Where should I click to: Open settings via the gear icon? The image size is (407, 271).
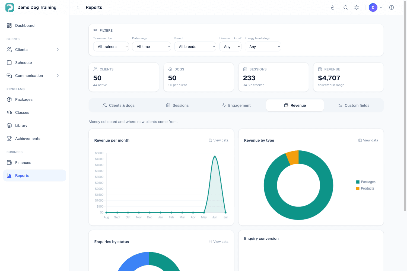click(357, 7)
